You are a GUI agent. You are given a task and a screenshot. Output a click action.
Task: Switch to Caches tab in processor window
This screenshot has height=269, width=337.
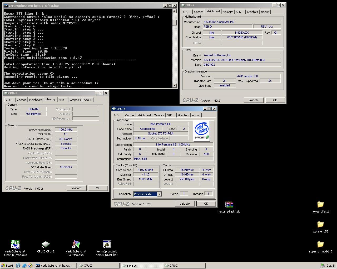130,115
